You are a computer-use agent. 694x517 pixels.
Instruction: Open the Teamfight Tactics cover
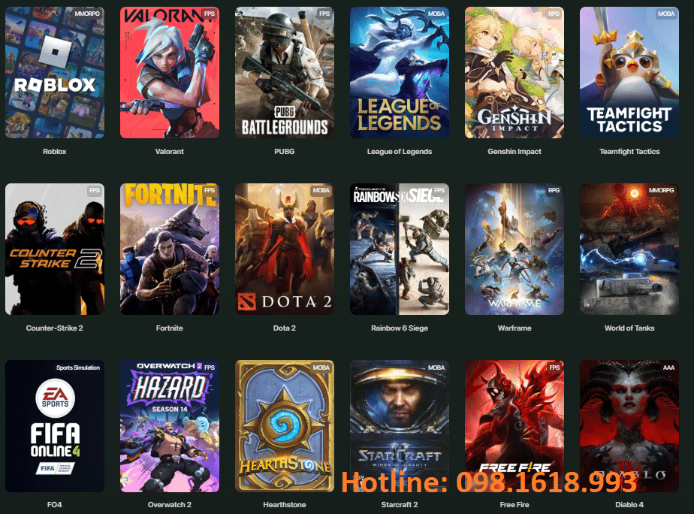tap(629, 72)
